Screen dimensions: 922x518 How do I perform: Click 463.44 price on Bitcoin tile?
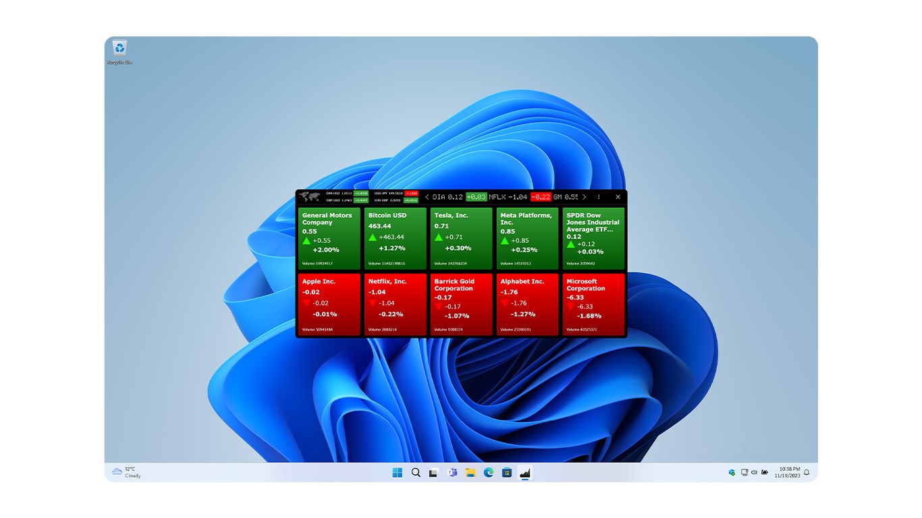[x=380, y=226]
